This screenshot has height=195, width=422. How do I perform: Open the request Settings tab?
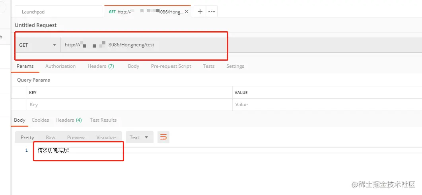[x=235, y=66]
